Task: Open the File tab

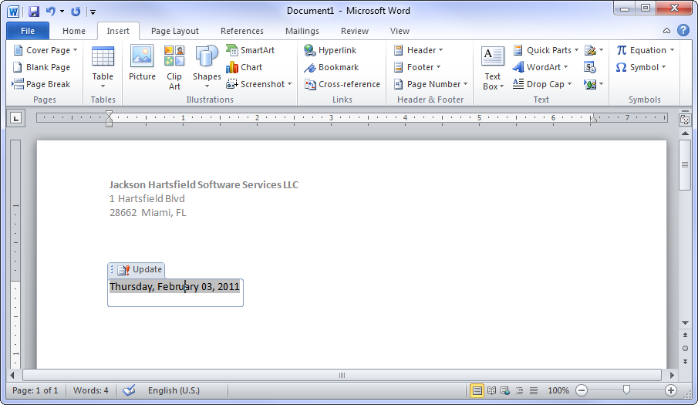Action: 28,31
